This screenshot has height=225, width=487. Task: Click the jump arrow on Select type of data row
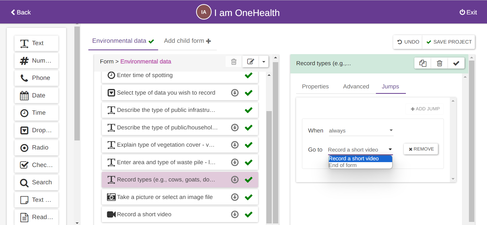click(x=235, y=93)
